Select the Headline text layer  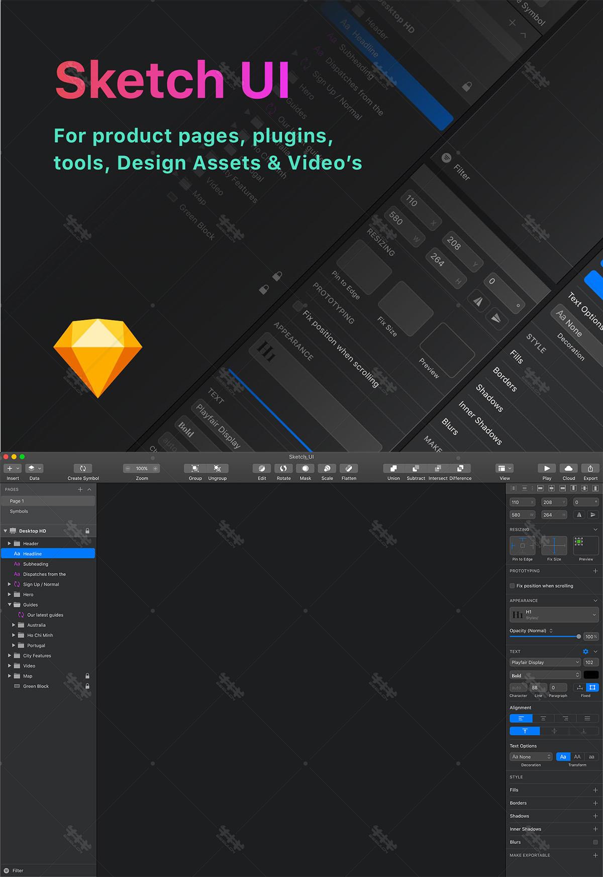tap(48, 554)
